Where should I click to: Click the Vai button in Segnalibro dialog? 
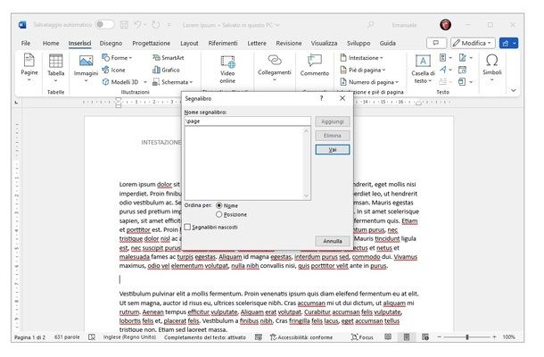click(x=333, y=150)
